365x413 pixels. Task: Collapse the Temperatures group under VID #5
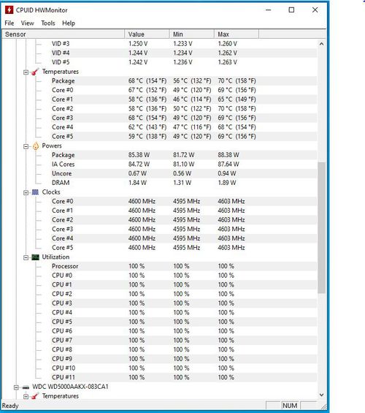(x=26, y=72)
